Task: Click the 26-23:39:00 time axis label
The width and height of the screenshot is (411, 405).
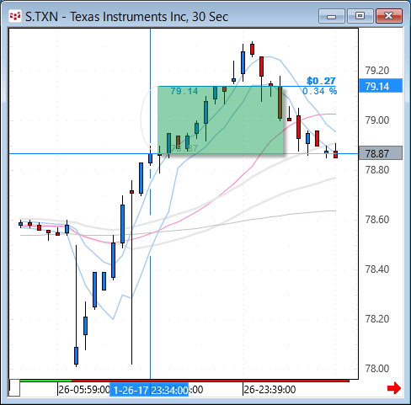Action: click(270, 390)
